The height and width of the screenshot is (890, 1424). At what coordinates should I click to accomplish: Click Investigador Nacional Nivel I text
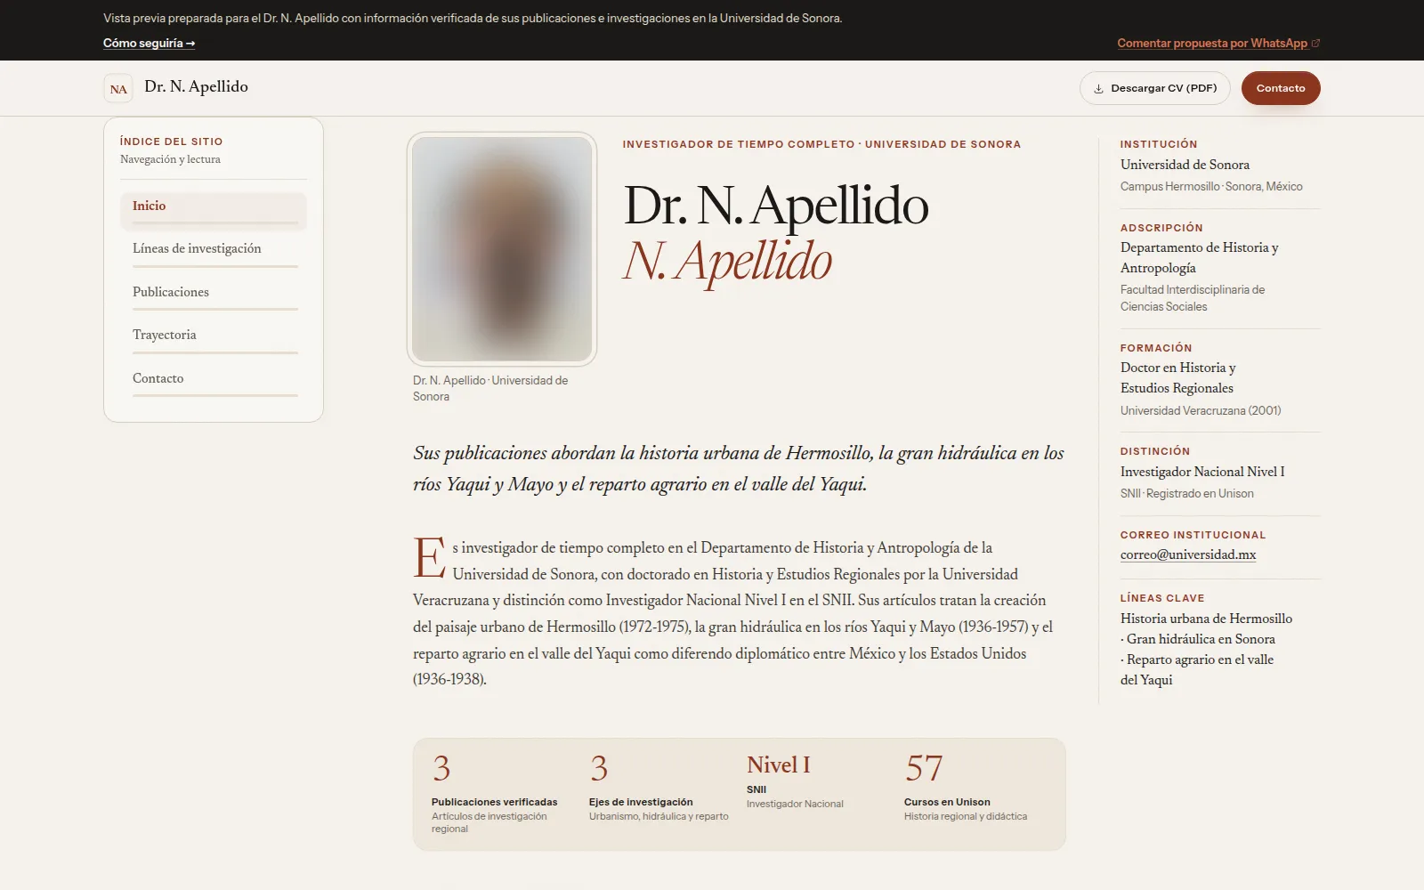tap(1202, 472)
